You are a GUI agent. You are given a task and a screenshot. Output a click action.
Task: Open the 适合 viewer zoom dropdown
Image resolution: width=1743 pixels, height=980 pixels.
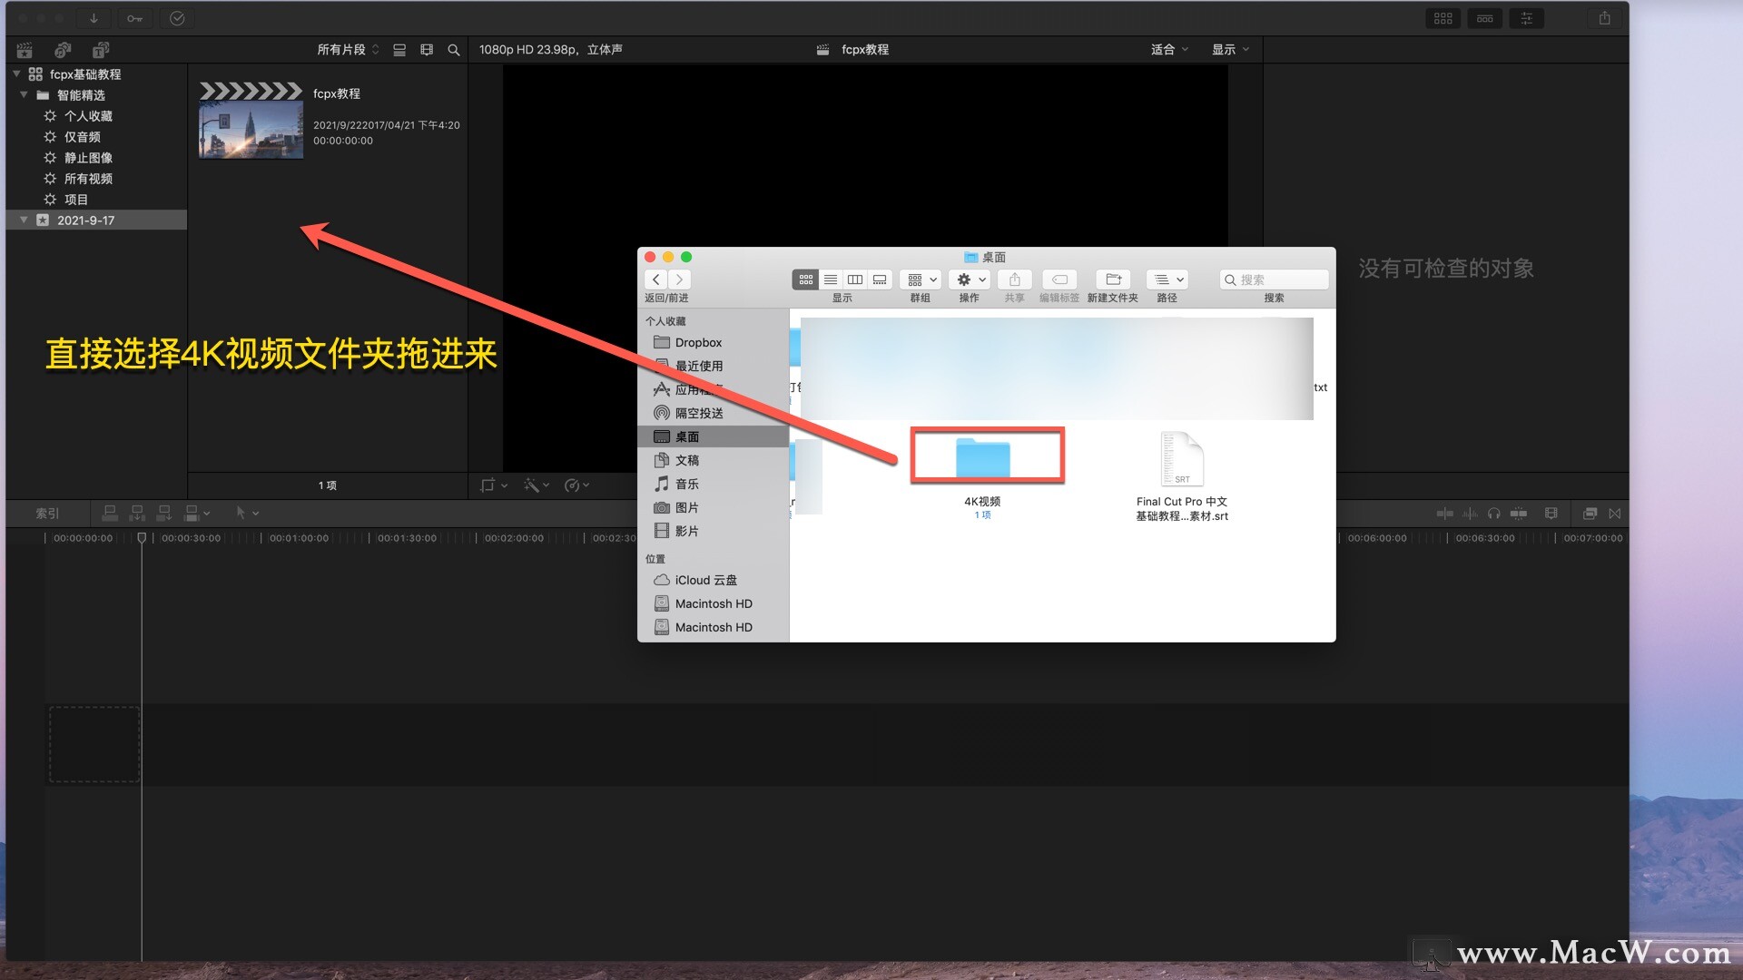(x=1169, y=50)
